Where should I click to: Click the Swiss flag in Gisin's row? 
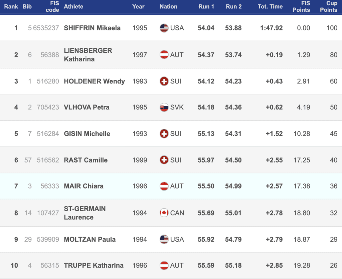164,134
